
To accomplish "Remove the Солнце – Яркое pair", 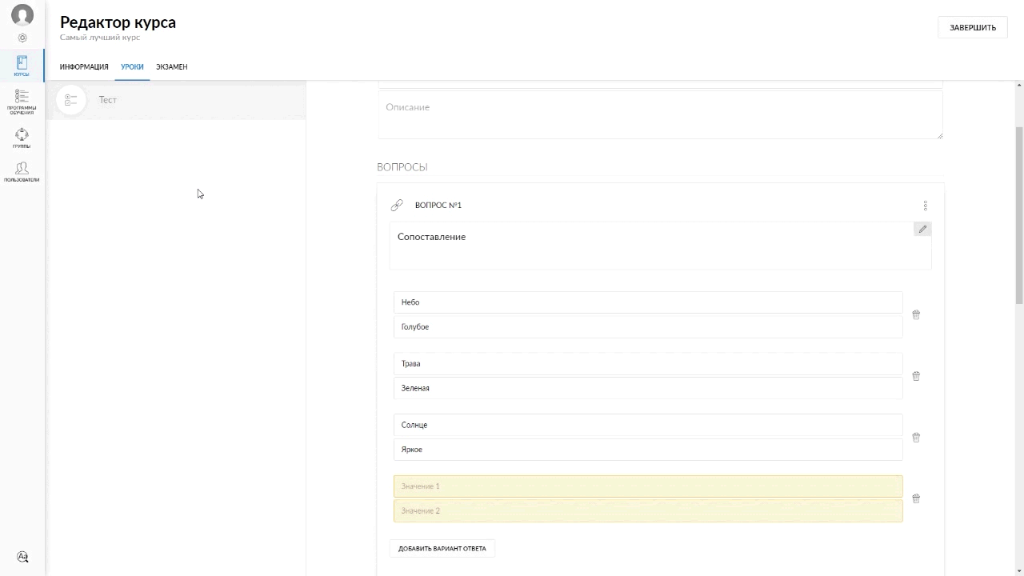I will point(916,438).
